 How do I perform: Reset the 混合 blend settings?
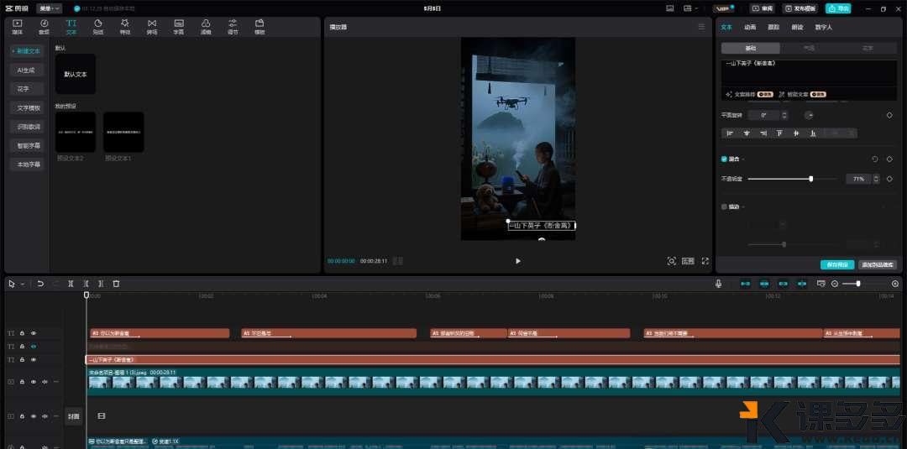(x=874, y=159)
